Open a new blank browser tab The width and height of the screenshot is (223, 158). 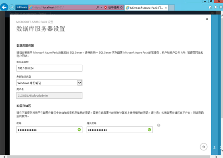coord(171,8)
